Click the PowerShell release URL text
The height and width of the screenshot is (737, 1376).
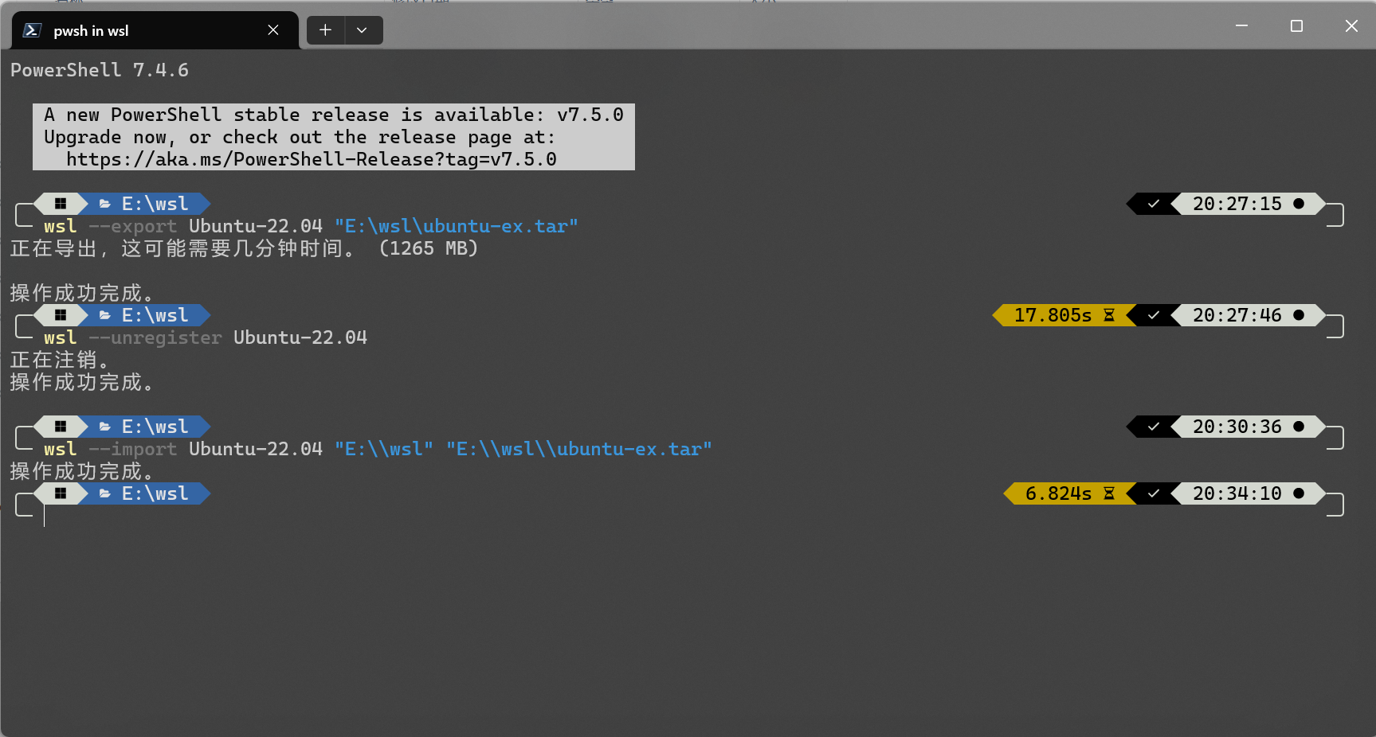tap(312, 159)
